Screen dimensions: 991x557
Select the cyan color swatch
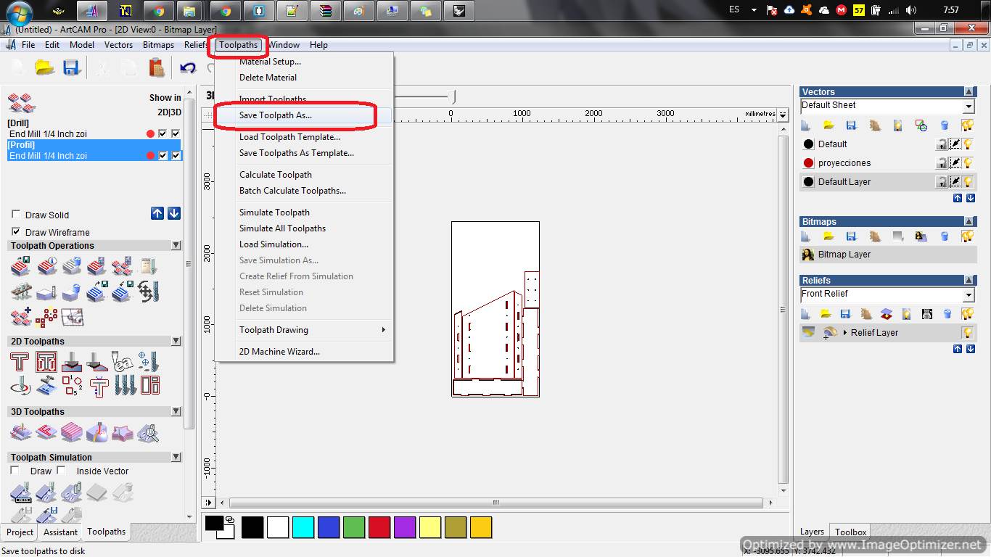click(x=303, y=527)
